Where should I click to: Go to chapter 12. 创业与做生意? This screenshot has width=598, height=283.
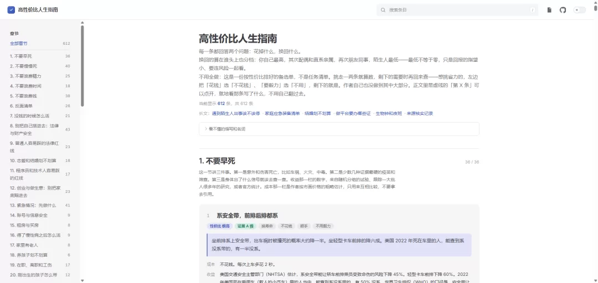[40, 192]
